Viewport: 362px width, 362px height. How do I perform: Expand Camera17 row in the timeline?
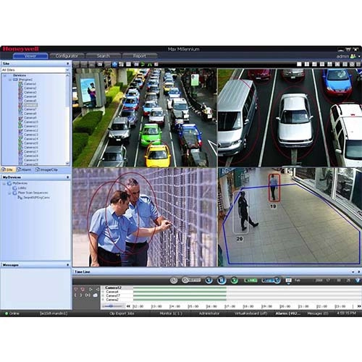[103, 295]
